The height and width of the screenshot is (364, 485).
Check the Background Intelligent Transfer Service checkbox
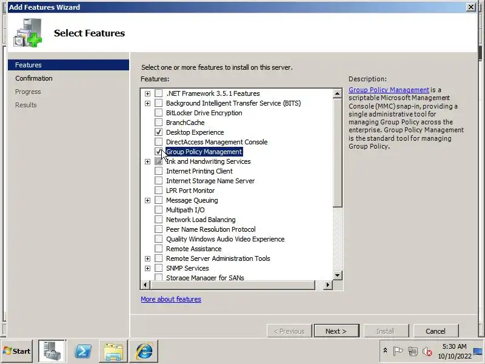pyautogui.click(x=158, y=103)
